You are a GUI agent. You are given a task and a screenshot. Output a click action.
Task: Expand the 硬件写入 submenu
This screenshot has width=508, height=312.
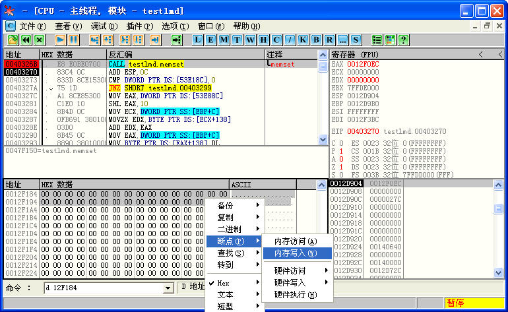pos(297,283)
